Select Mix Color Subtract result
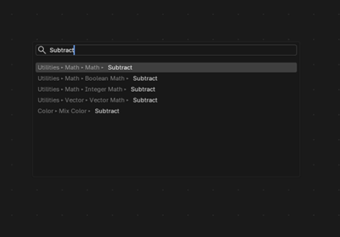Viewport: 340px width, 237px height. point(166,111)
